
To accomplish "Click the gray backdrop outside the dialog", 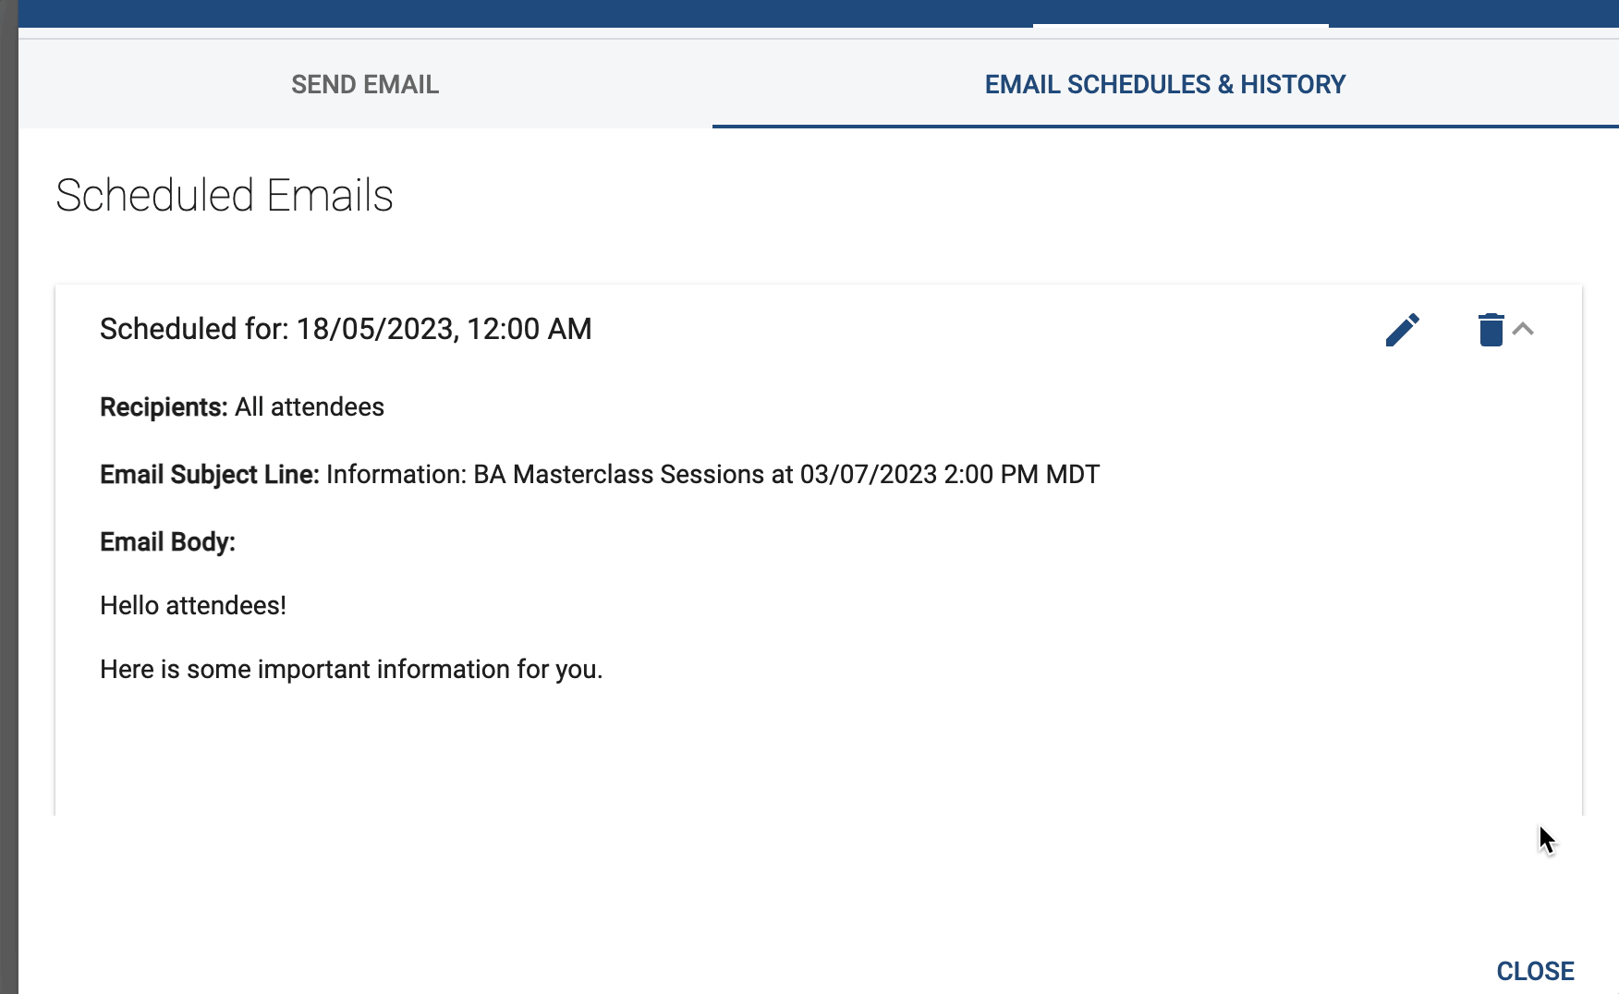I will coord(8,497).
